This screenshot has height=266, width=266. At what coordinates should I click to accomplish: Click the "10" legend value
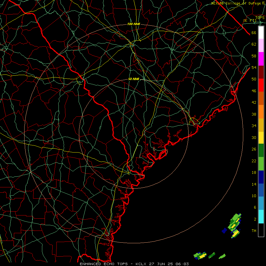[254, 196]
